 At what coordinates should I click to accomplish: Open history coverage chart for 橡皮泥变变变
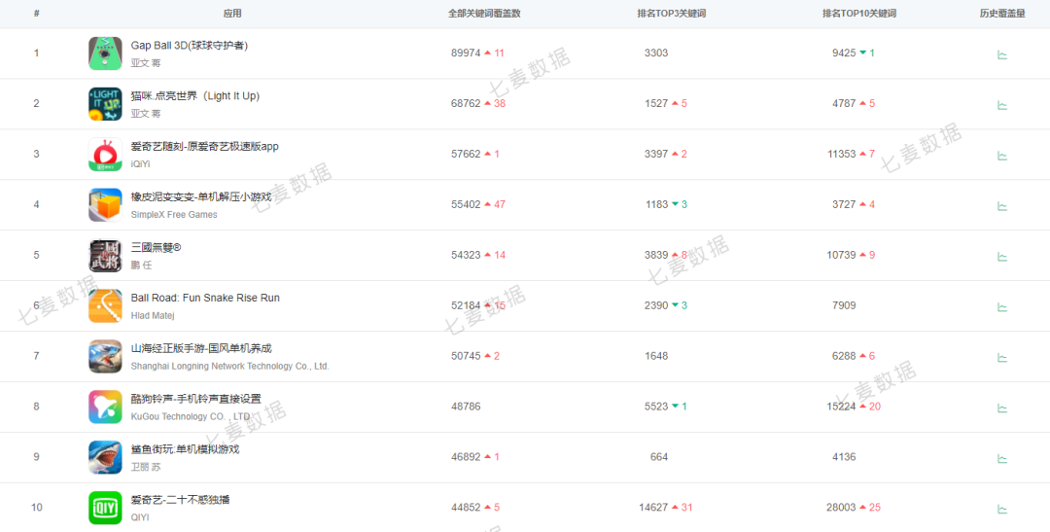tap(1001, 206)
